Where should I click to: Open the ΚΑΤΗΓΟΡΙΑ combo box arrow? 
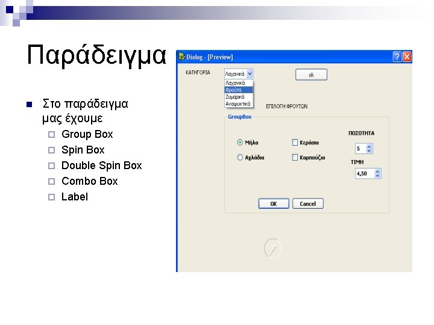(x=250, y=74)
